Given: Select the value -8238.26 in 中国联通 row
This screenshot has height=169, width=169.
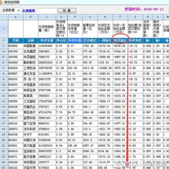Looking at the screenshot, I should click(x=120, y=46).
